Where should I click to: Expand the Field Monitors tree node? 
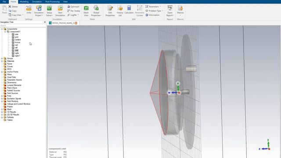2,101
